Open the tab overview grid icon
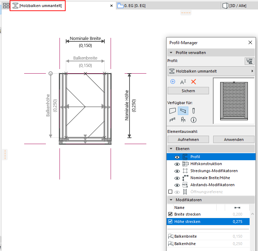The image size is (258, 251). tap(6, 6)
